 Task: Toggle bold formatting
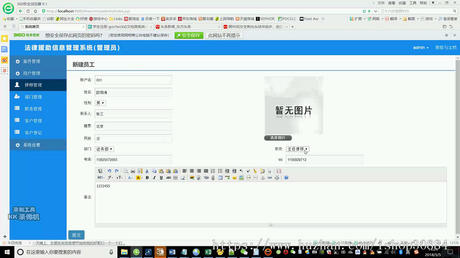coord(147,177)
